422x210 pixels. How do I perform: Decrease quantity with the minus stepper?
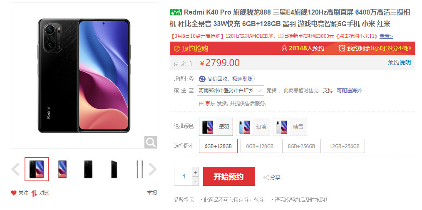[x=195, y=181]
